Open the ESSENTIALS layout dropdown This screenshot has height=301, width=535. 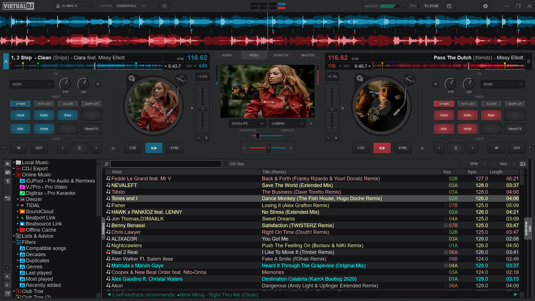[131, 6]
